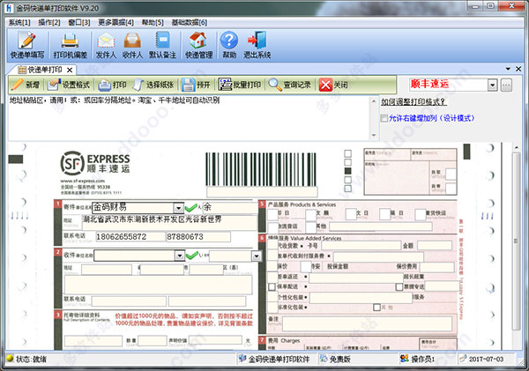The height and width of the screenshot is (371, 529).
Task: Click the sender phone field 18062655872
Action: coord(130,237)
